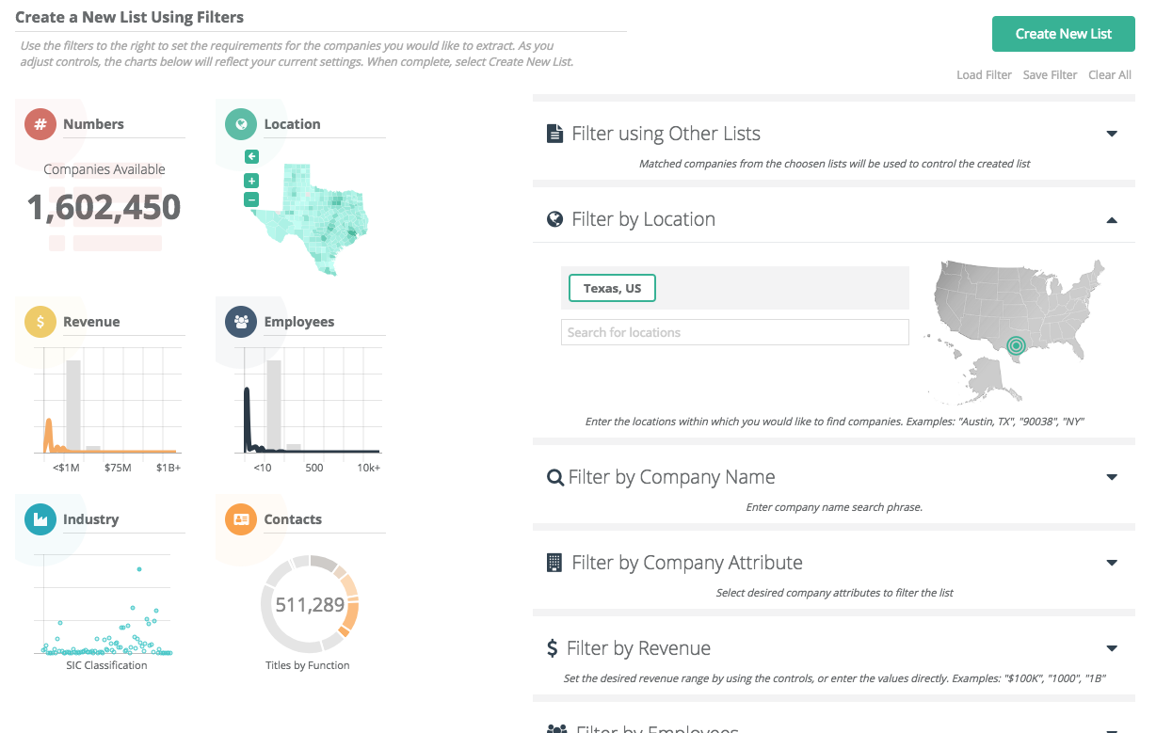The width and height of the screenshot is (1156, 733).
Task: Expand Filter by Company Name section
Action: click(x=1112, y=478)
